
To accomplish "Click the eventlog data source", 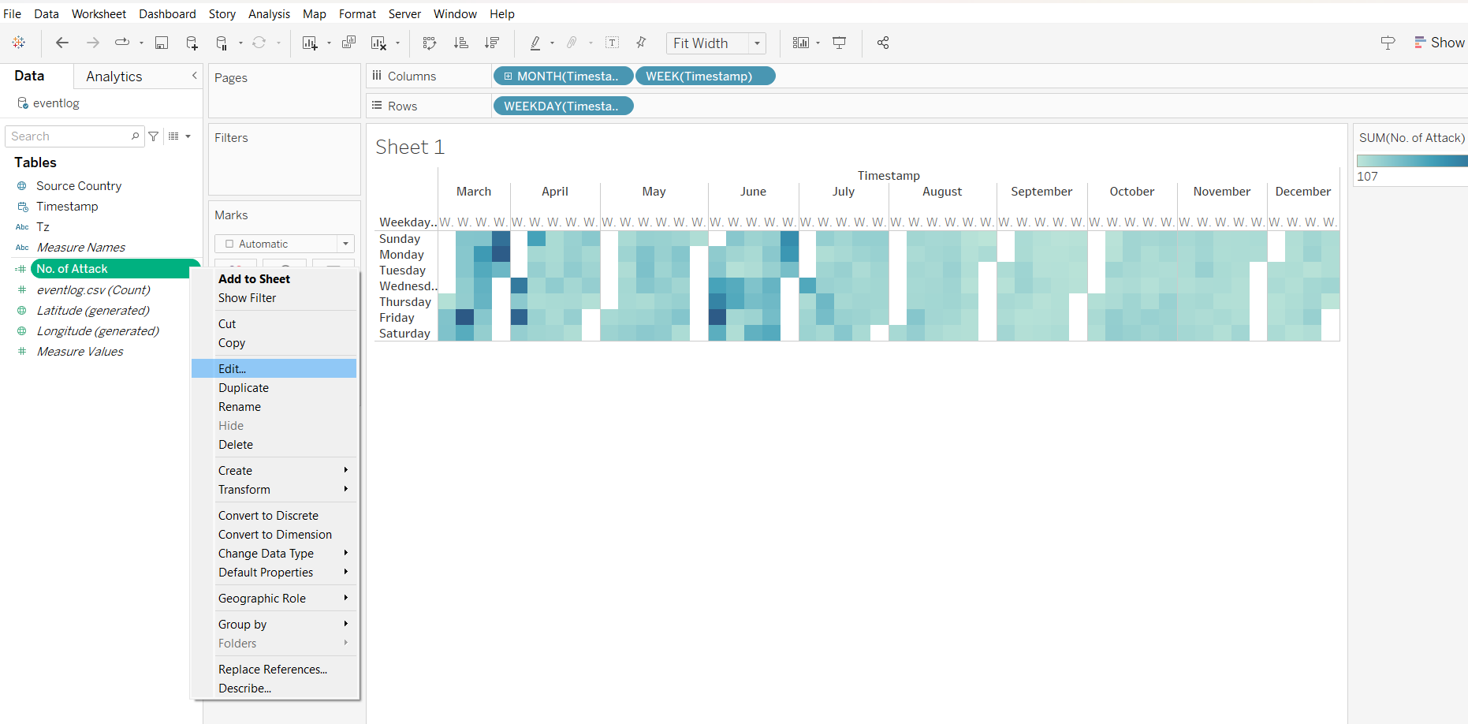I will 56,103.
